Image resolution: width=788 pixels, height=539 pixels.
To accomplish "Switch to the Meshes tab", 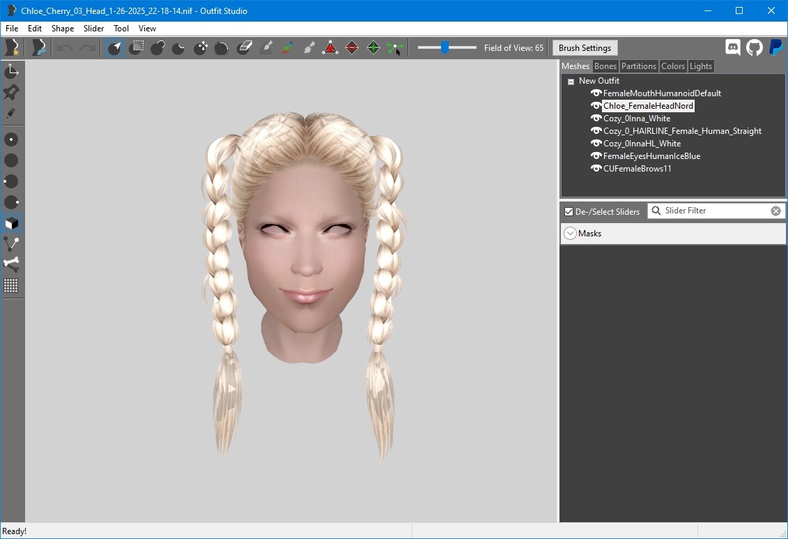I will click(x=575, y=66).
